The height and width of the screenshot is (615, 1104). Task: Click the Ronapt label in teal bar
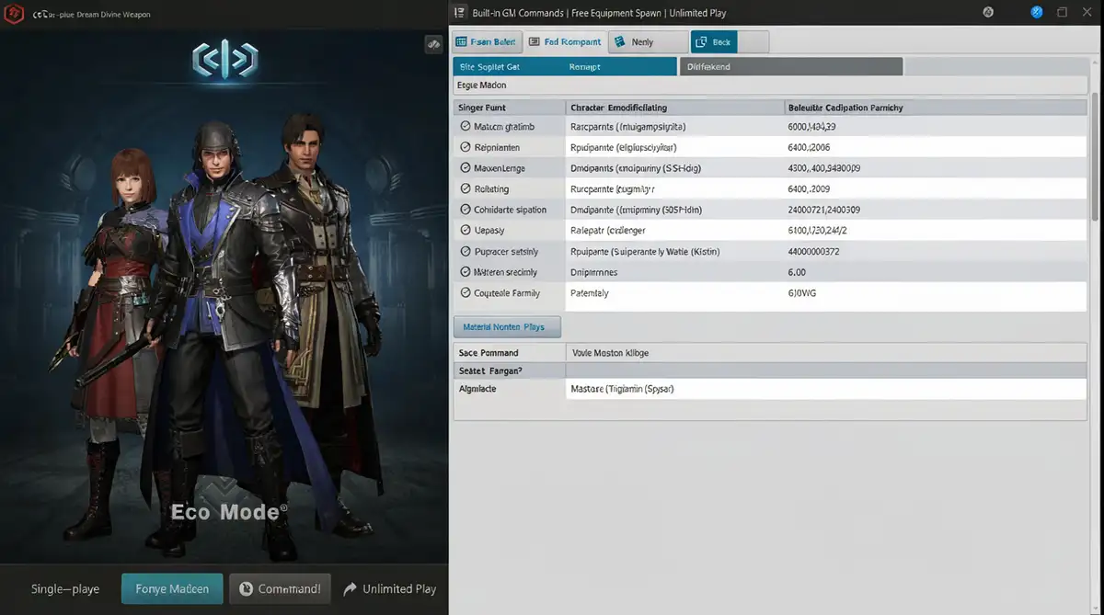point(584,67)
